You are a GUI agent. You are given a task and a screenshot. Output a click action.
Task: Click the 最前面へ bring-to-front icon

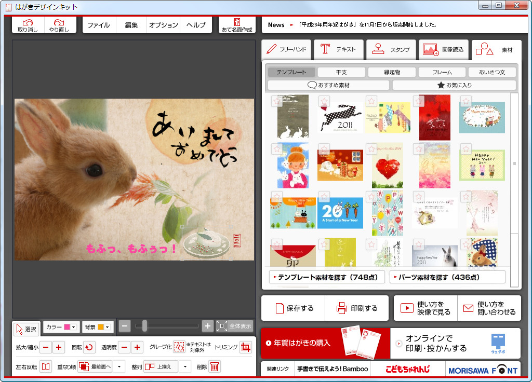(95, 366)
